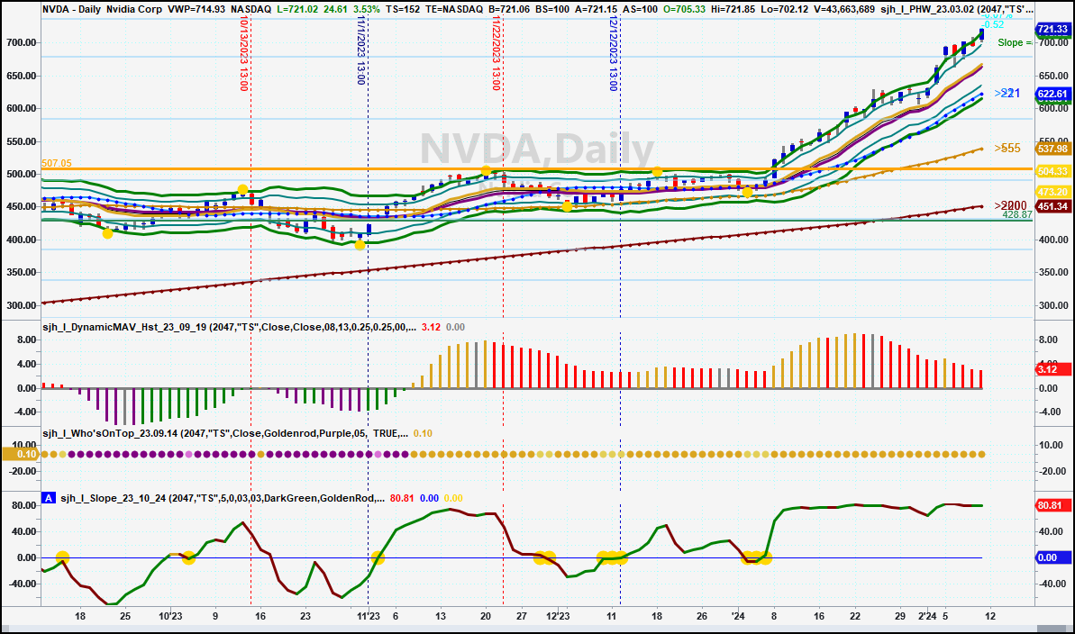Click the 11'23 date axis label
The image size is (1075, 634).
[x=368, y=616]
